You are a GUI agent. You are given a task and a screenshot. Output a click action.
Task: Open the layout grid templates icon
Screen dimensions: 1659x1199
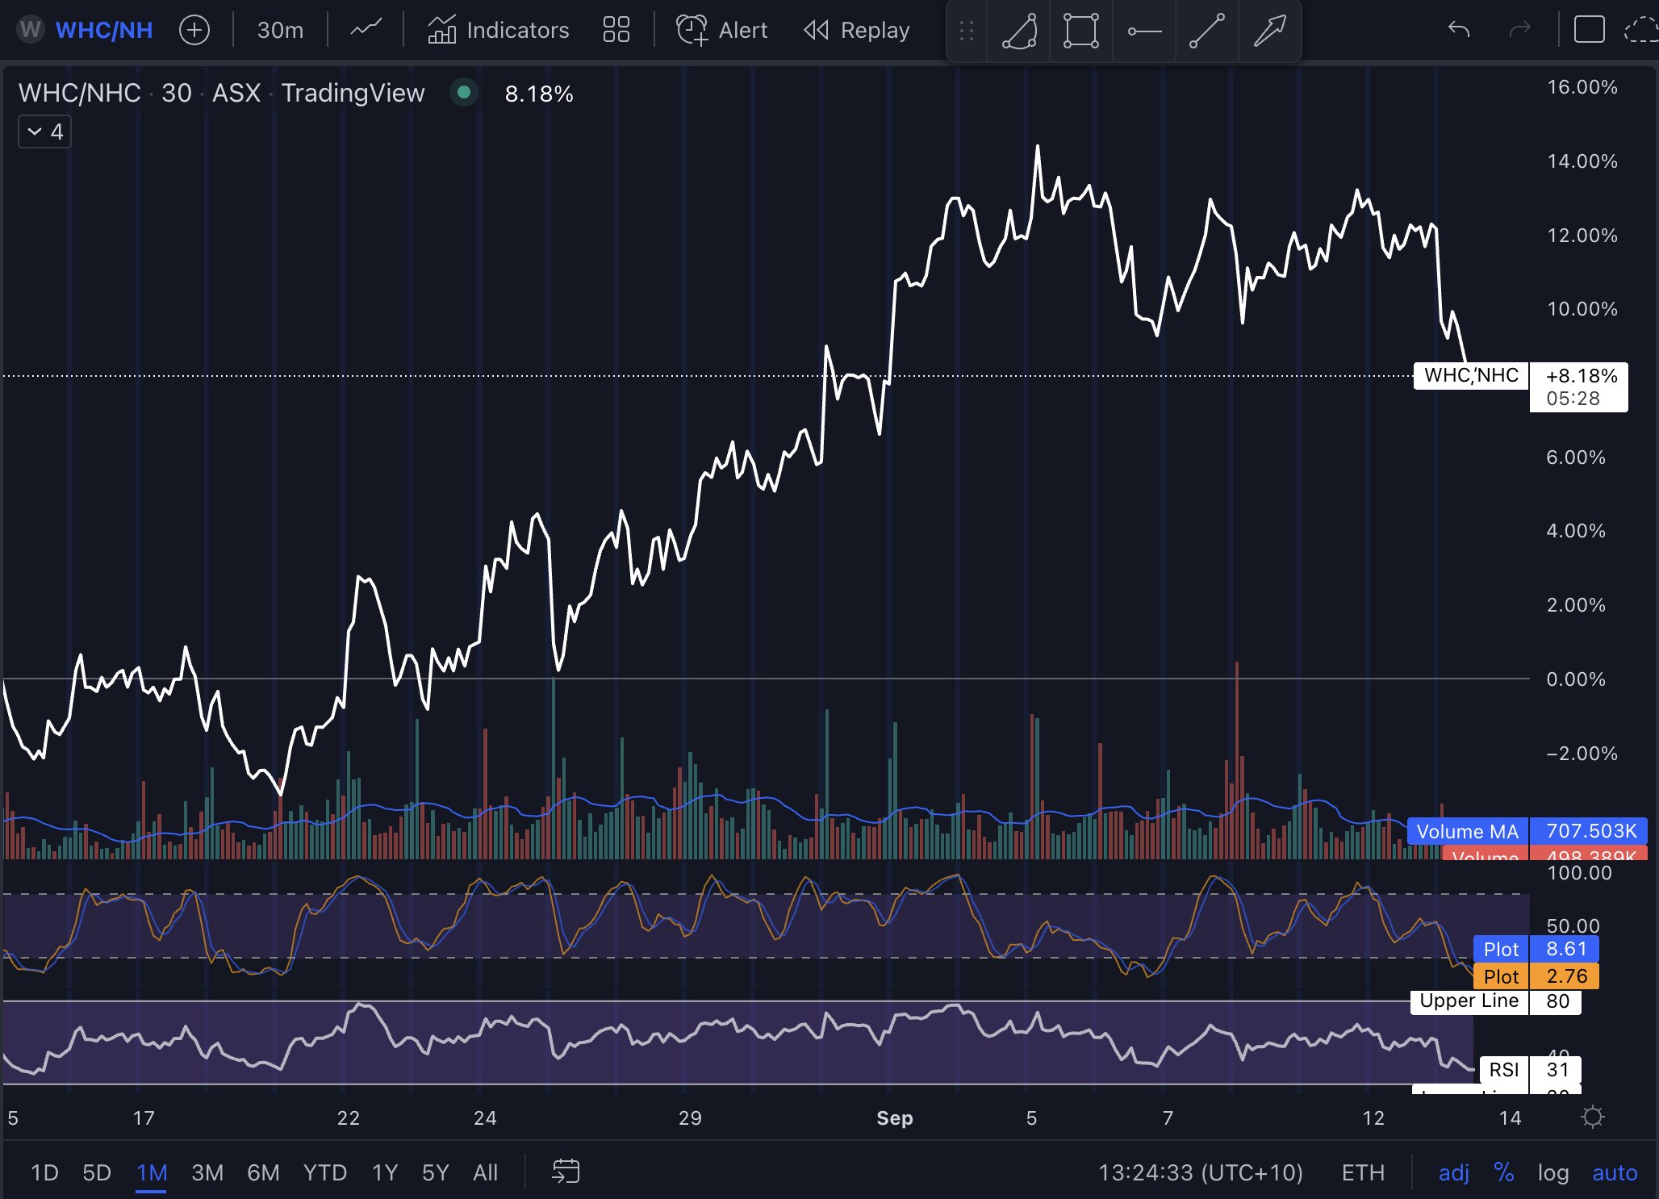point(616,31)
